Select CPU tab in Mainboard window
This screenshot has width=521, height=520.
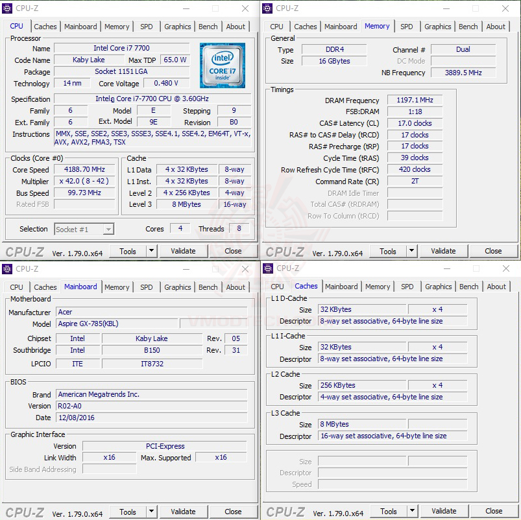pos(16,287)
